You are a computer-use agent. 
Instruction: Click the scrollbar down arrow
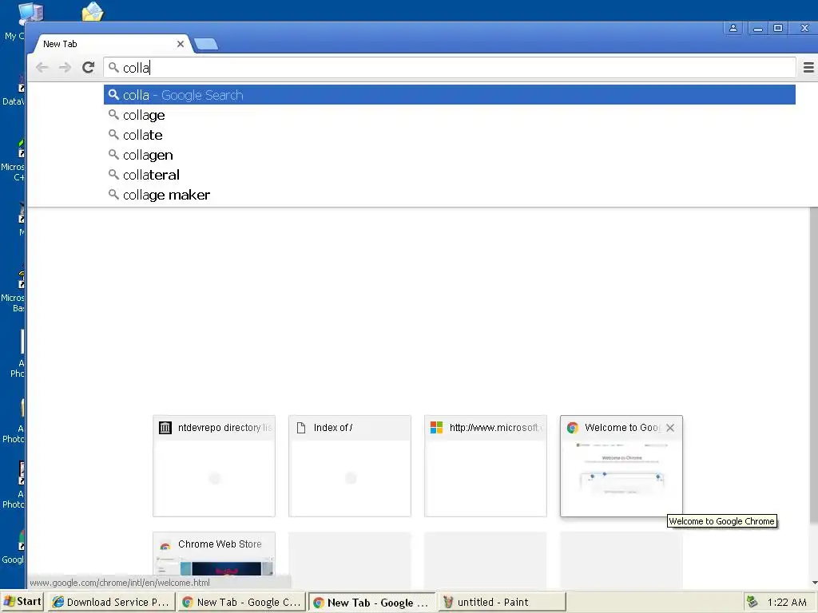(814, 583)
